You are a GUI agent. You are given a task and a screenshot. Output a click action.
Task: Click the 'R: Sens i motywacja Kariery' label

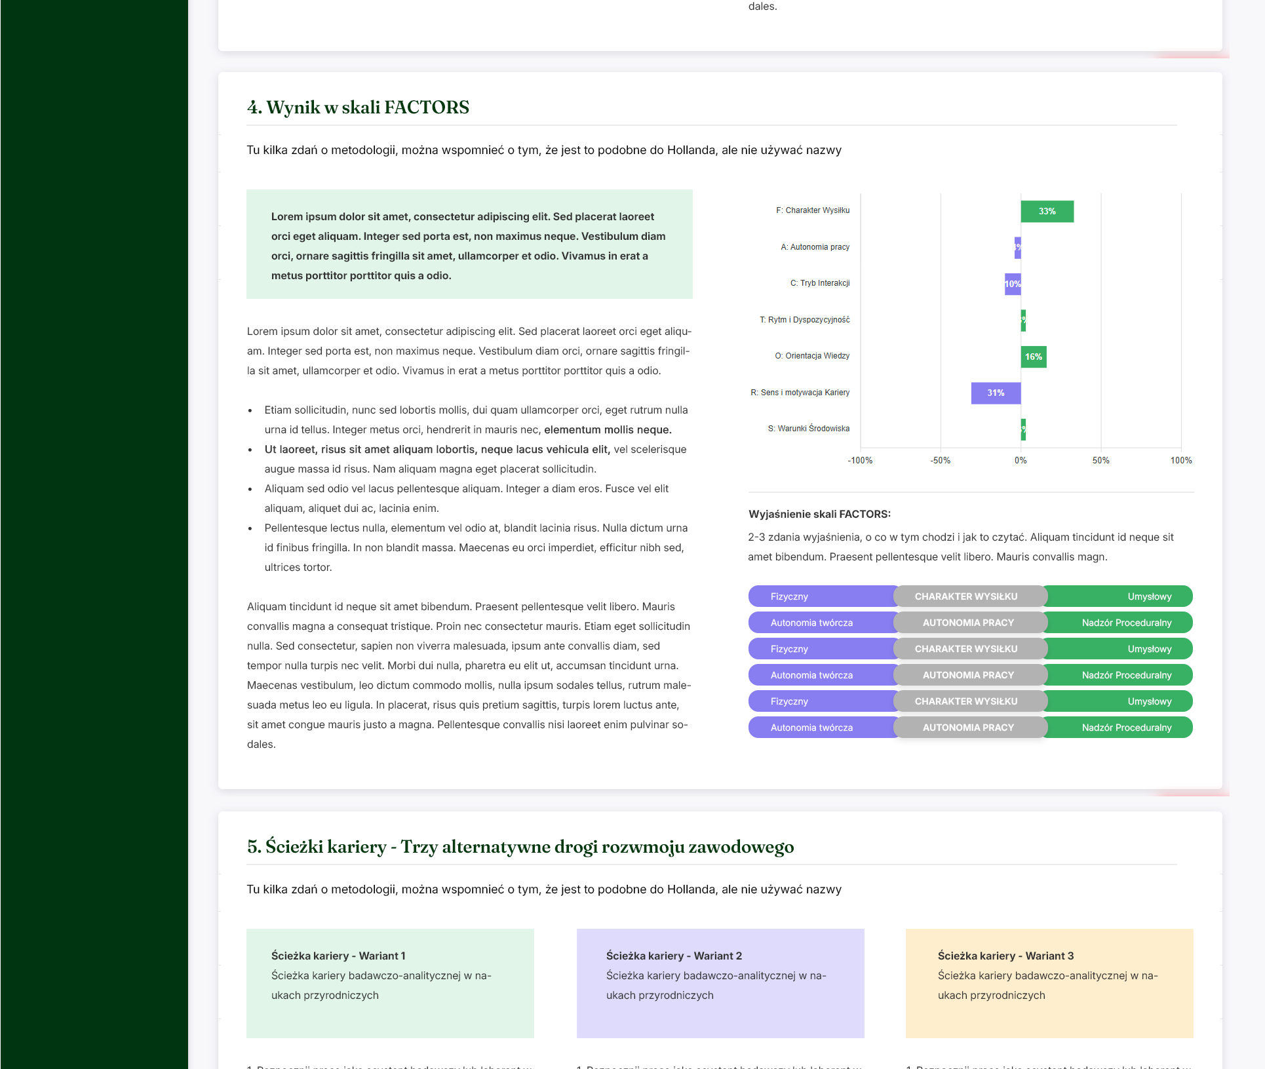(800, 393)
